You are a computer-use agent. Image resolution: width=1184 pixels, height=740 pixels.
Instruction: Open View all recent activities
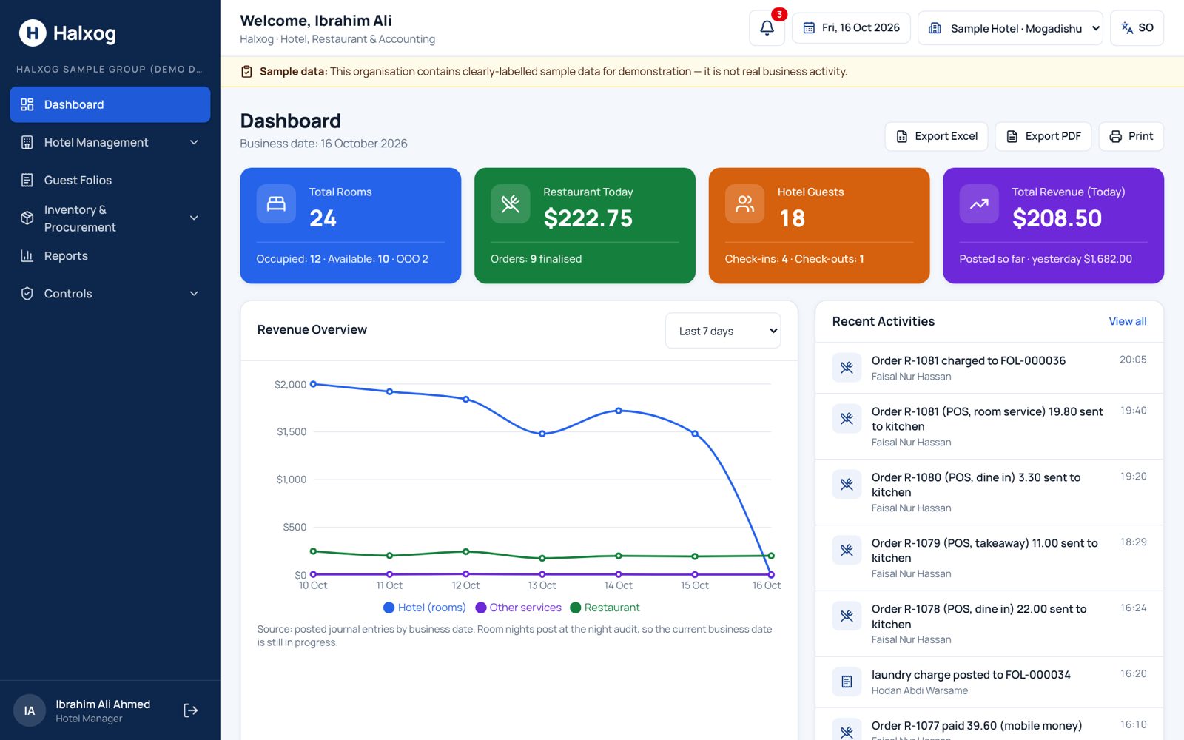click(x=1128, y=321)
